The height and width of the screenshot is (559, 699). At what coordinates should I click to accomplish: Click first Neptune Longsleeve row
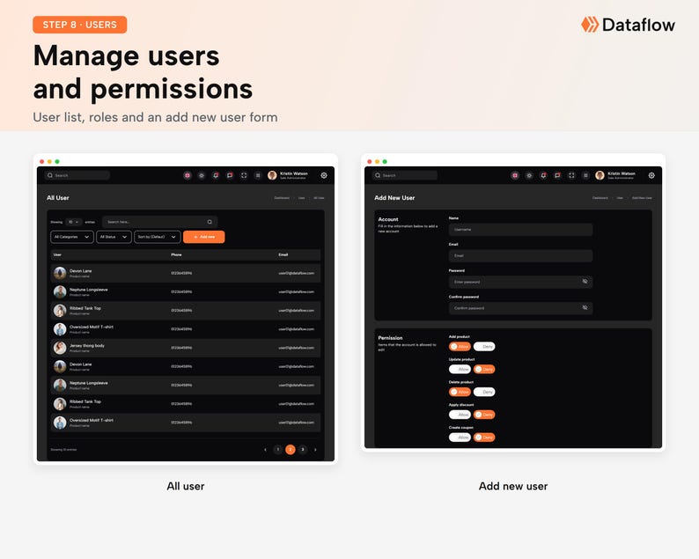pos(186,291)
